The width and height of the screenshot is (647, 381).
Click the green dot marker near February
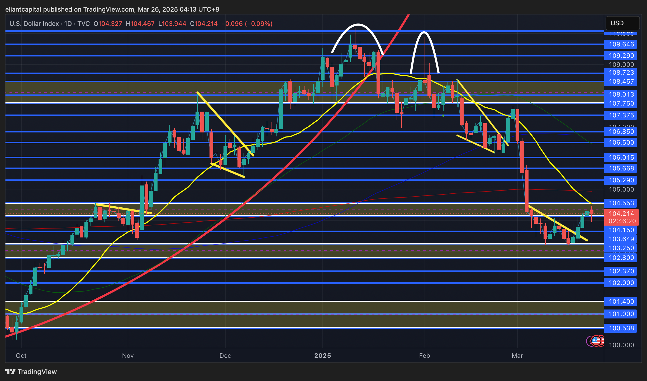pos(443,116)
